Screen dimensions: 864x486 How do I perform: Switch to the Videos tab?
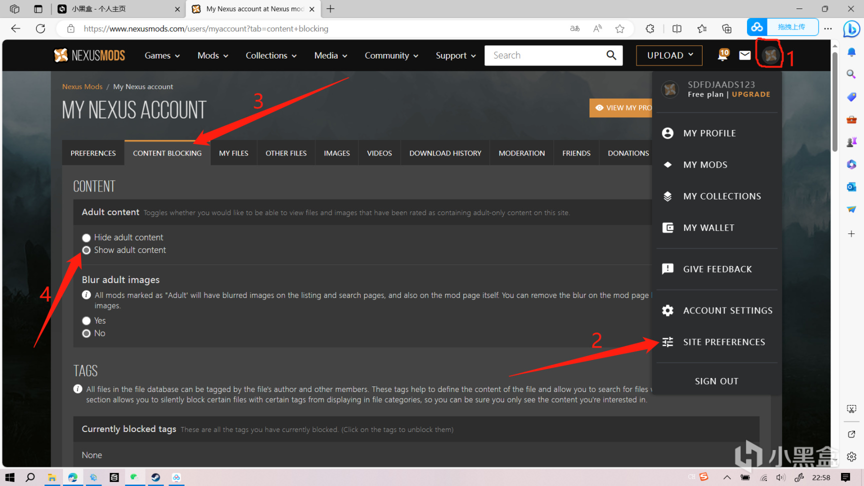(379, 153)
